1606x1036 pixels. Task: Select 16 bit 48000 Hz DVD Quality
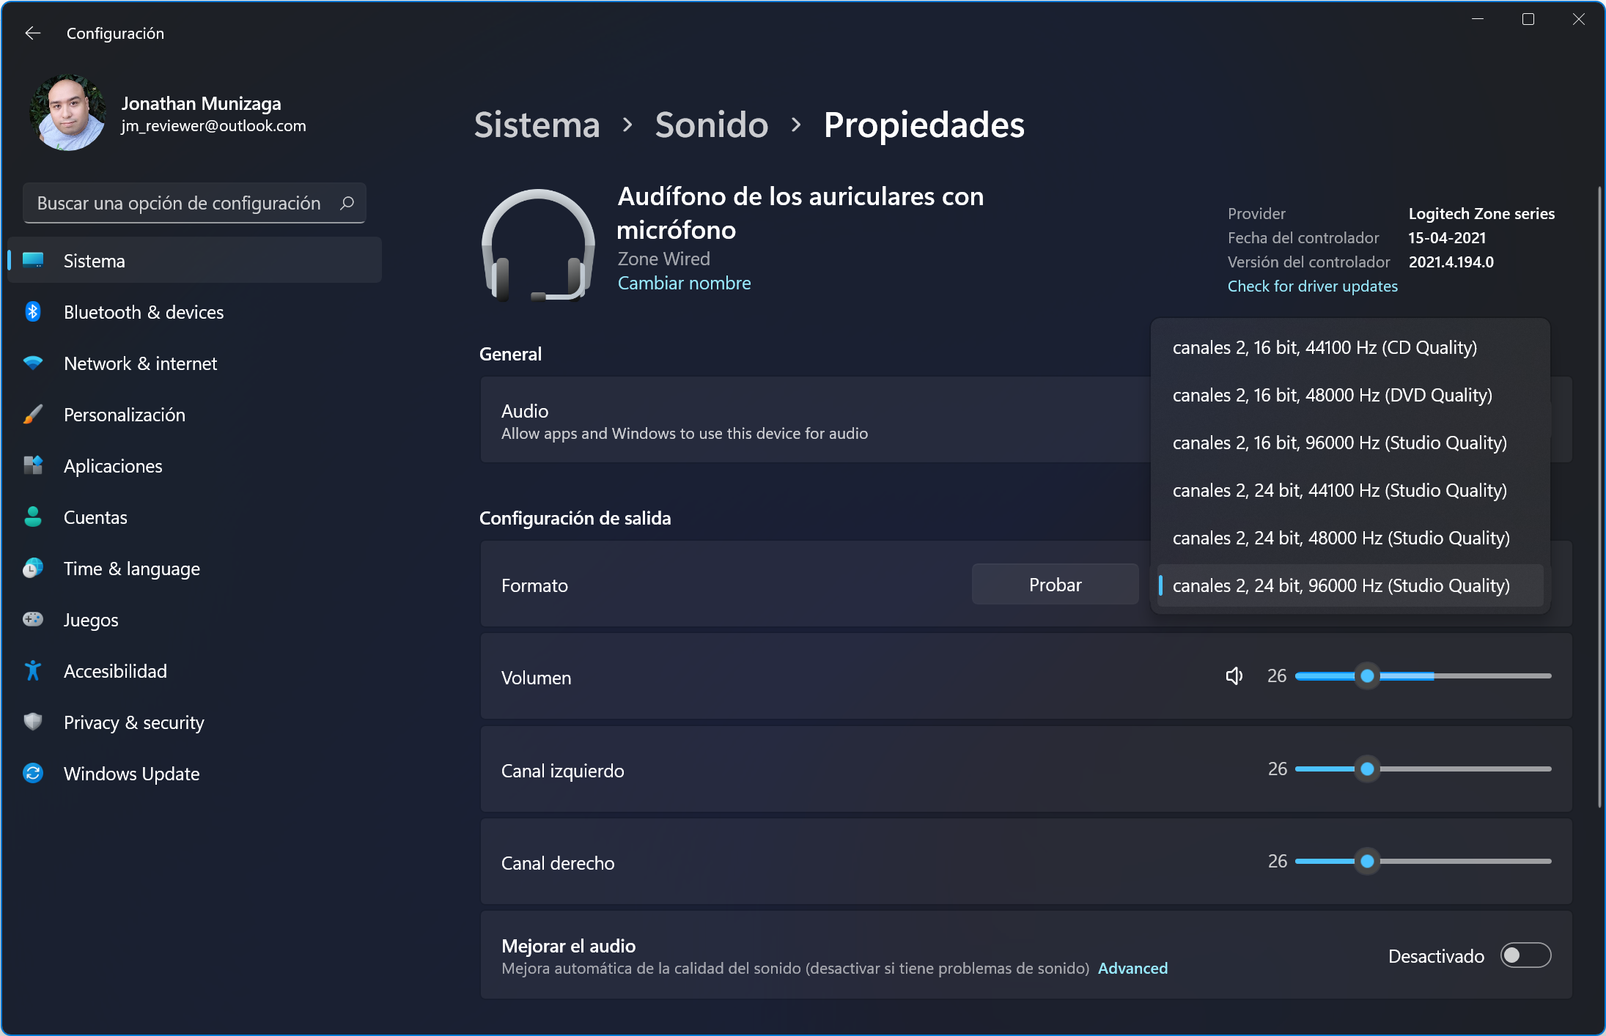1331,395
